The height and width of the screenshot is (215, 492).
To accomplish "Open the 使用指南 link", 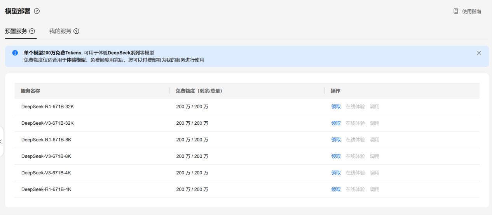I will click(x=471, y=12).
